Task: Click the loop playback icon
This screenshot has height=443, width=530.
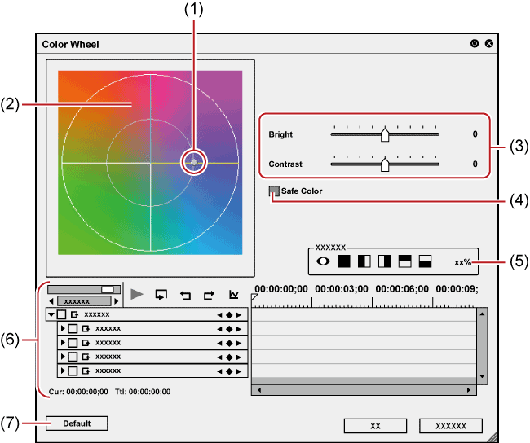Action: pos(161,295)
